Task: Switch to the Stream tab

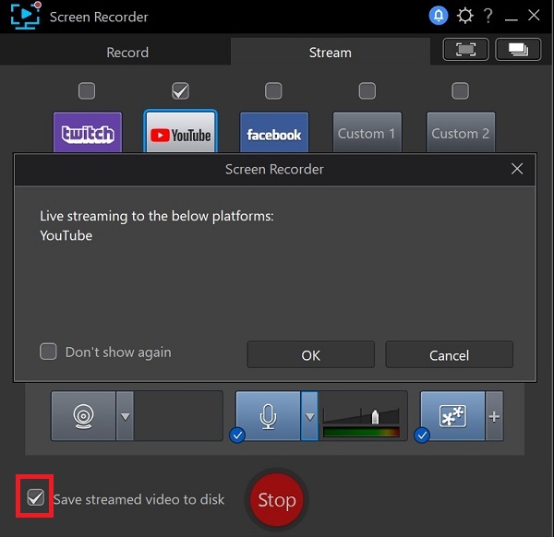Action: pyautogui.click(x=331, y=53)
